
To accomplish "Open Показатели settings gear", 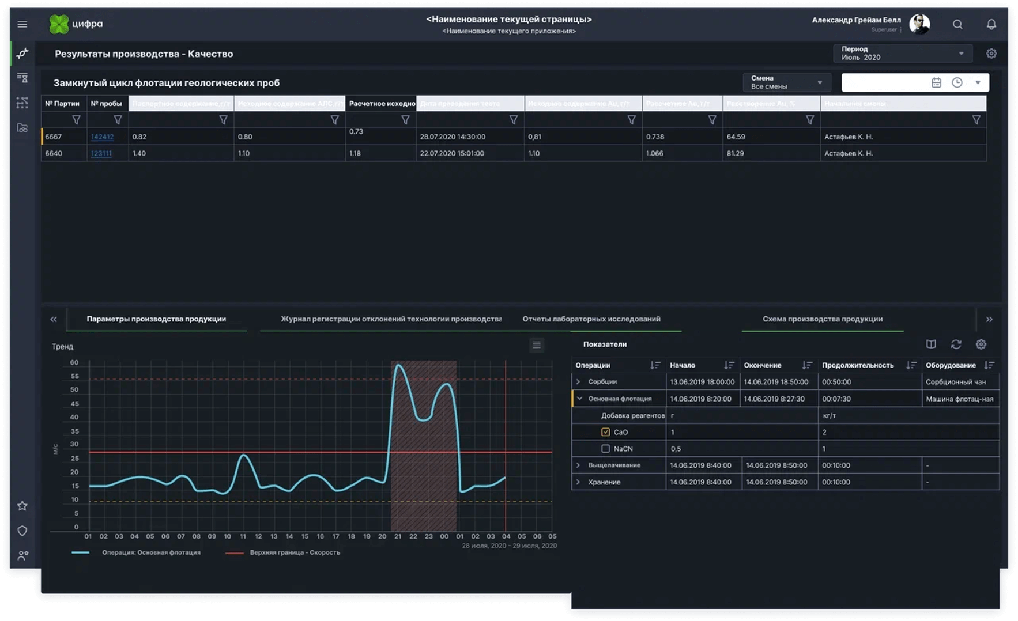I will pyautogui.click(x=981, y=344).
